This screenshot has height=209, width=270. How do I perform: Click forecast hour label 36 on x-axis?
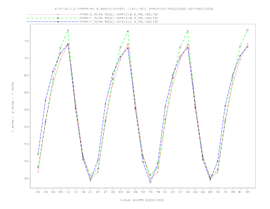(128, 192)
